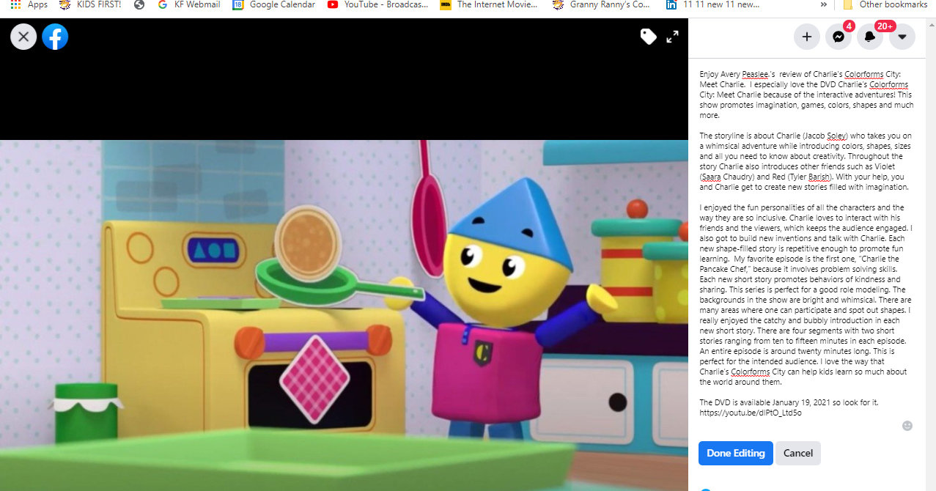Image resolution: width=936 pixels, height=491 pixels.
Task: Open the Apps bookmarks shortcut
Action: click(29, 4)
